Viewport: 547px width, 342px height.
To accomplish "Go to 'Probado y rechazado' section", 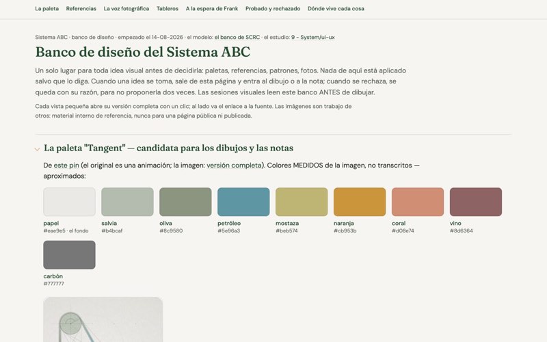I will 273,9.
